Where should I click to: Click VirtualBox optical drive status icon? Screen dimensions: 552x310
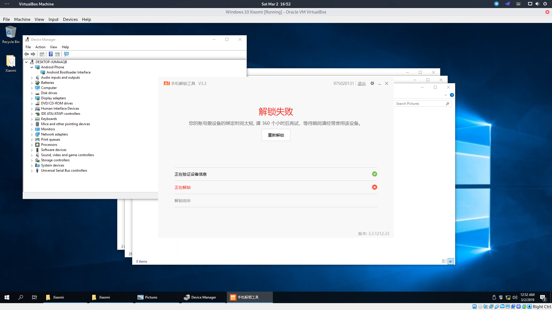click(480, 307)
